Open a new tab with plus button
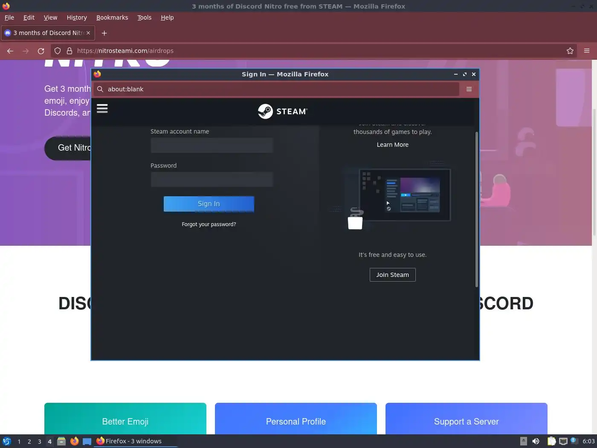597x448 pixels. coord(104,33)
